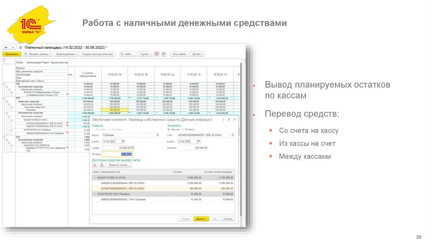Click the red-highlighted grid view icon in toolbar
Screen dimensions: 430x241
click(157, 54)
